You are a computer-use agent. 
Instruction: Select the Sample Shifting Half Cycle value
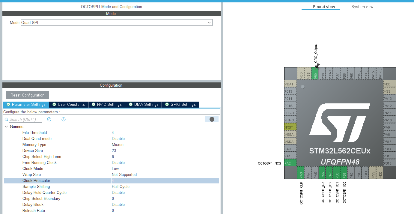(121, 186)
